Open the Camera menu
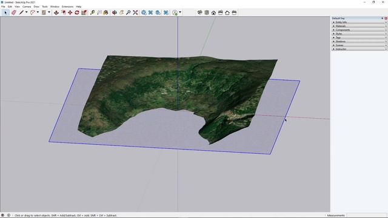The image size is (388, 218). (x=27, y=7)
